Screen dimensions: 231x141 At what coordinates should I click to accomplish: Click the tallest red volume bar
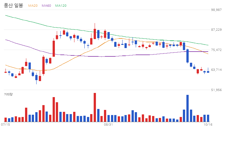coord(95,107)
